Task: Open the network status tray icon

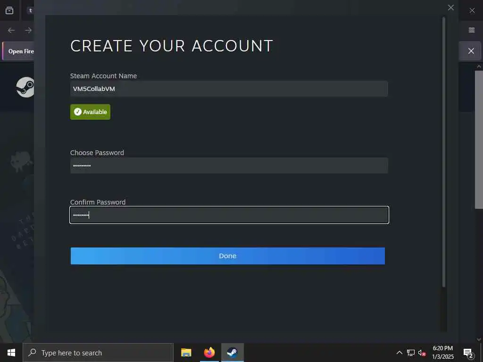Action: click(411, 353)
